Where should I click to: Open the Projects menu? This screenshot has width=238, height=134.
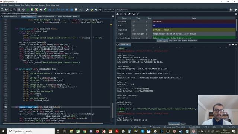coord(42,5)
